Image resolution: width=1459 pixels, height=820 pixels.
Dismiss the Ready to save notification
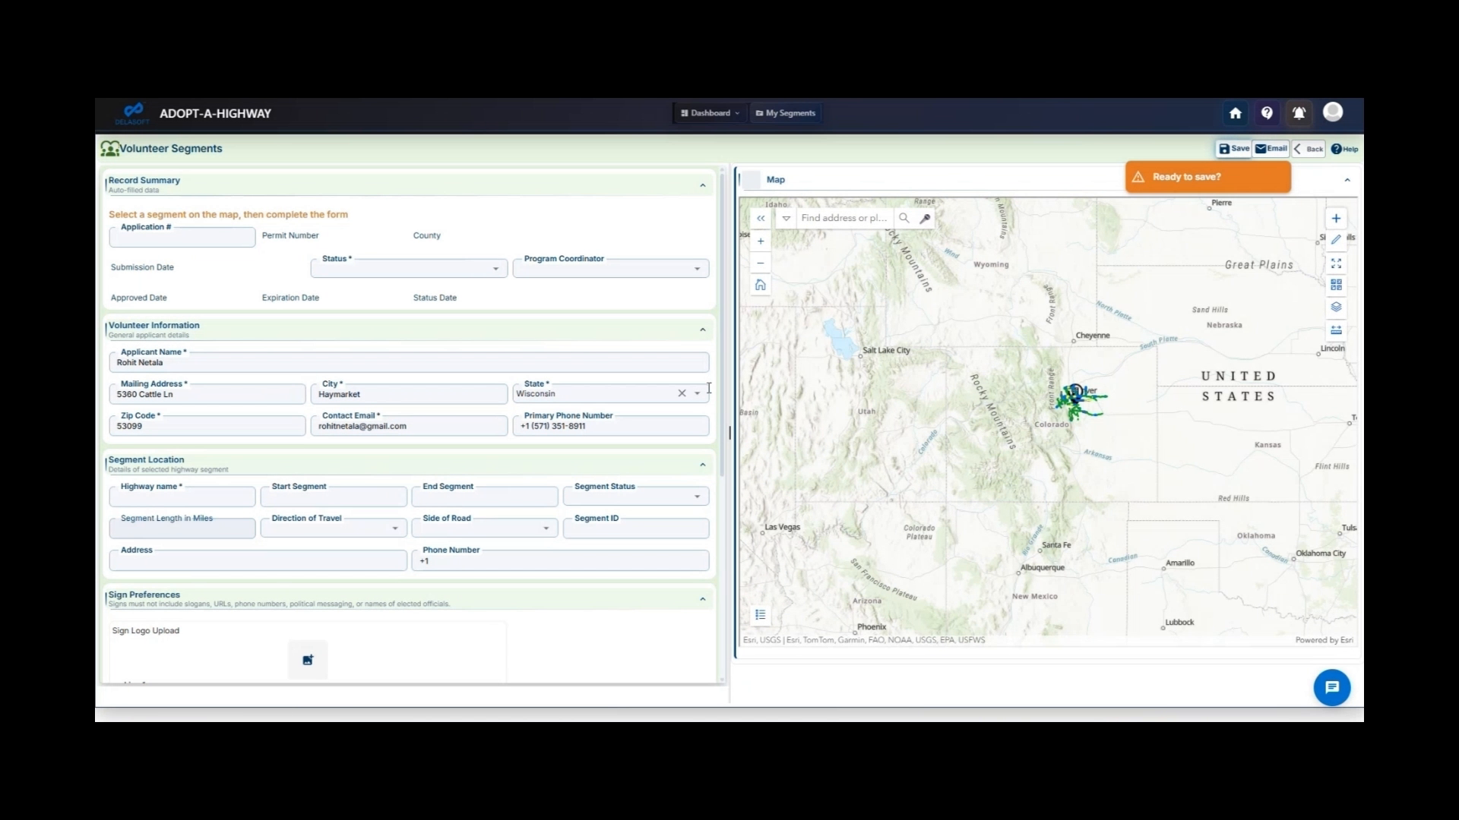tap(1207, 176)
